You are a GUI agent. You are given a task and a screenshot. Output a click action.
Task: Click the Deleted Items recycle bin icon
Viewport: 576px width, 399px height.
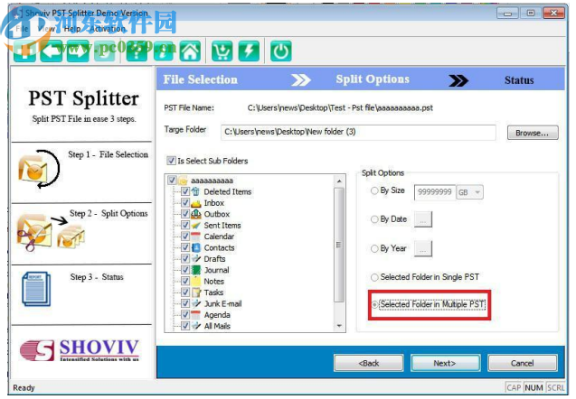[196, 191]
